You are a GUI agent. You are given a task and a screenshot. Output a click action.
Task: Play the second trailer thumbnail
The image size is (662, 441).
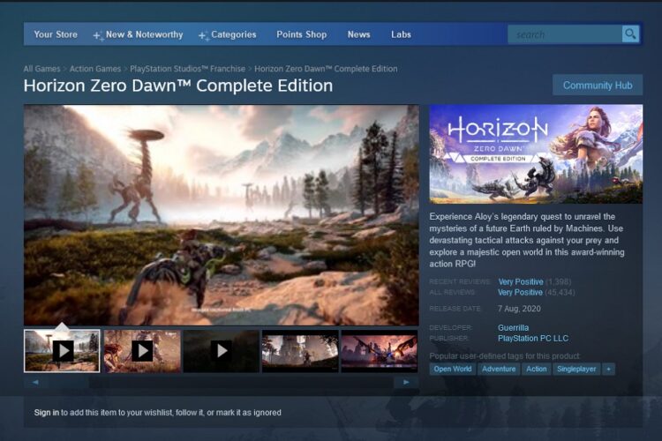click(142, 351)
